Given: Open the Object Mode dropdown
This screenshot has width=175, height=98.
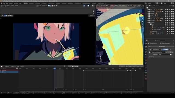Looking at the screenshot, I should [105, 6].
